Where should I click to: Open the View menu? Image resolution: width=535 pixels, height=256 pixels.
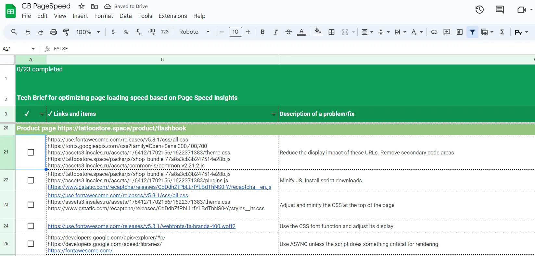click(60, 16)
